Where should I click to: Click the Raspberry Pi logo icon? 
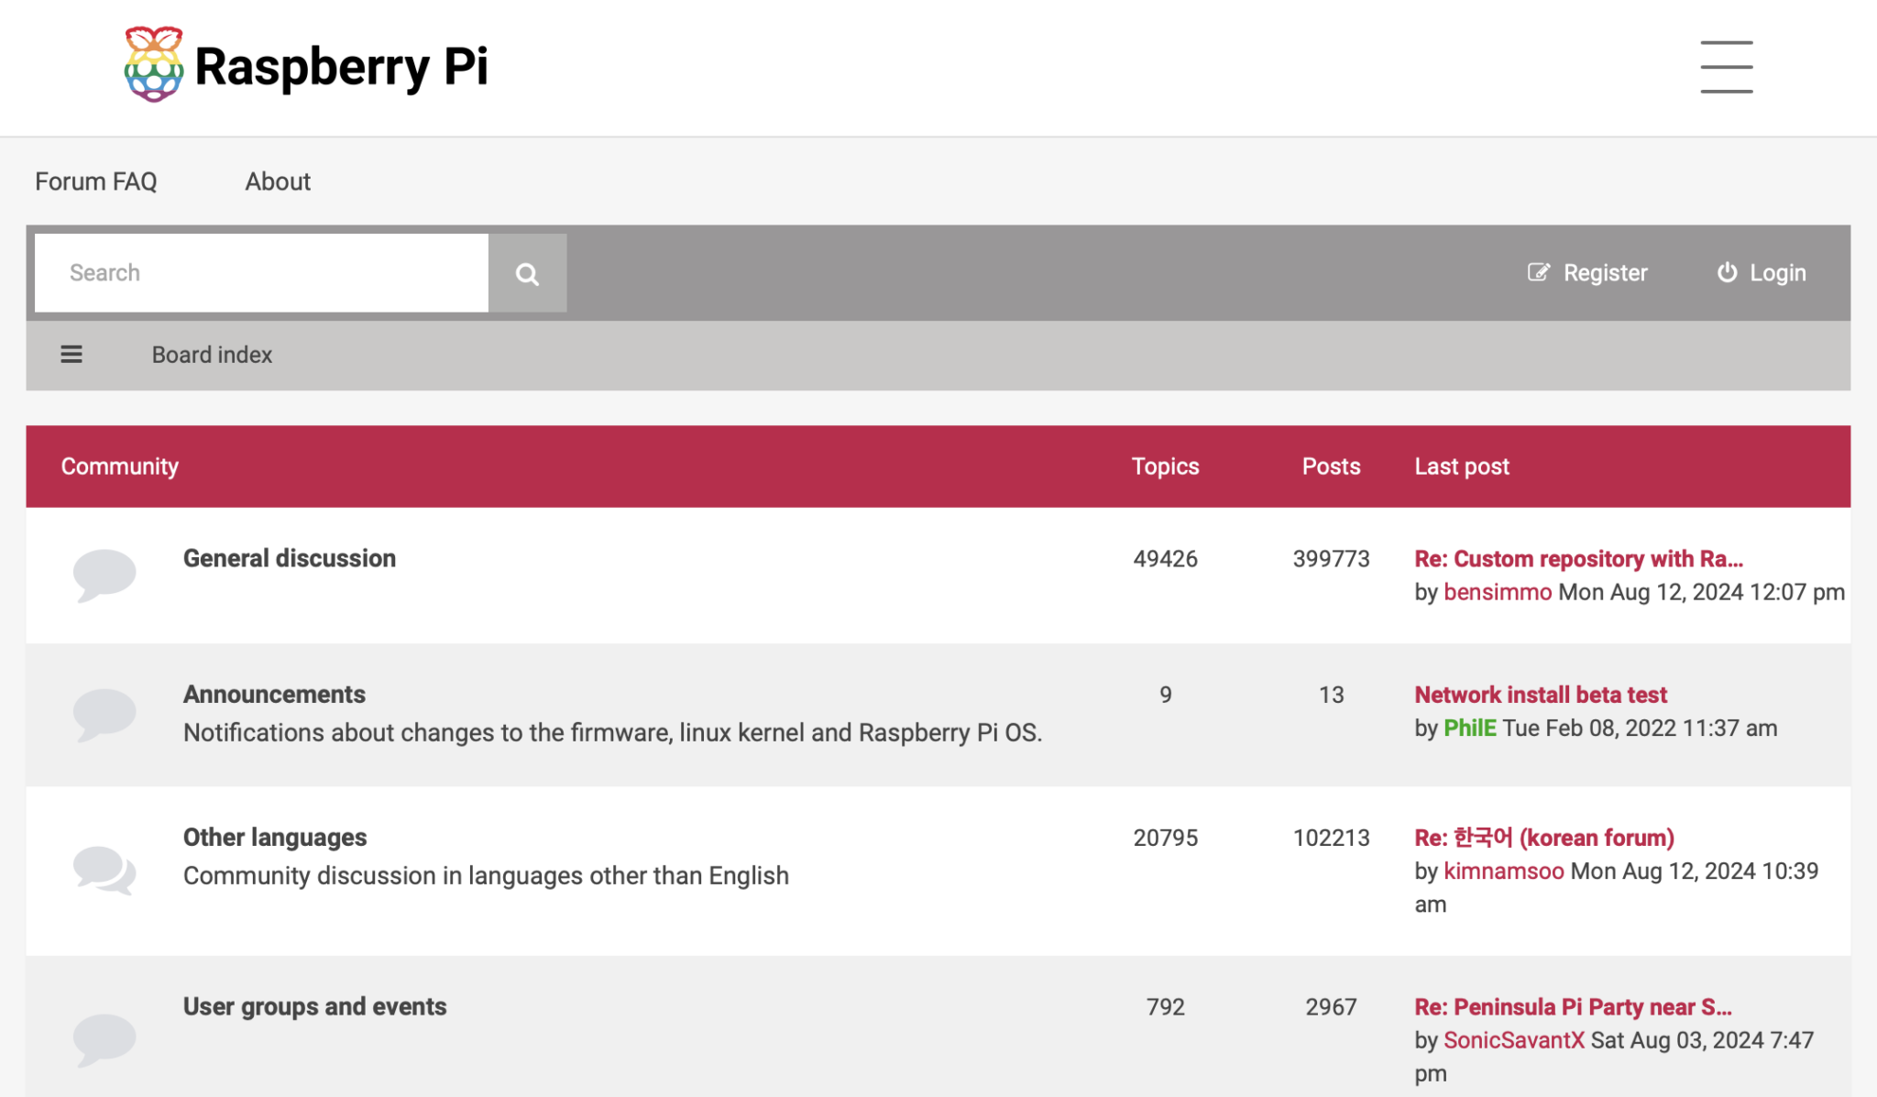click(x=153, y=64)
